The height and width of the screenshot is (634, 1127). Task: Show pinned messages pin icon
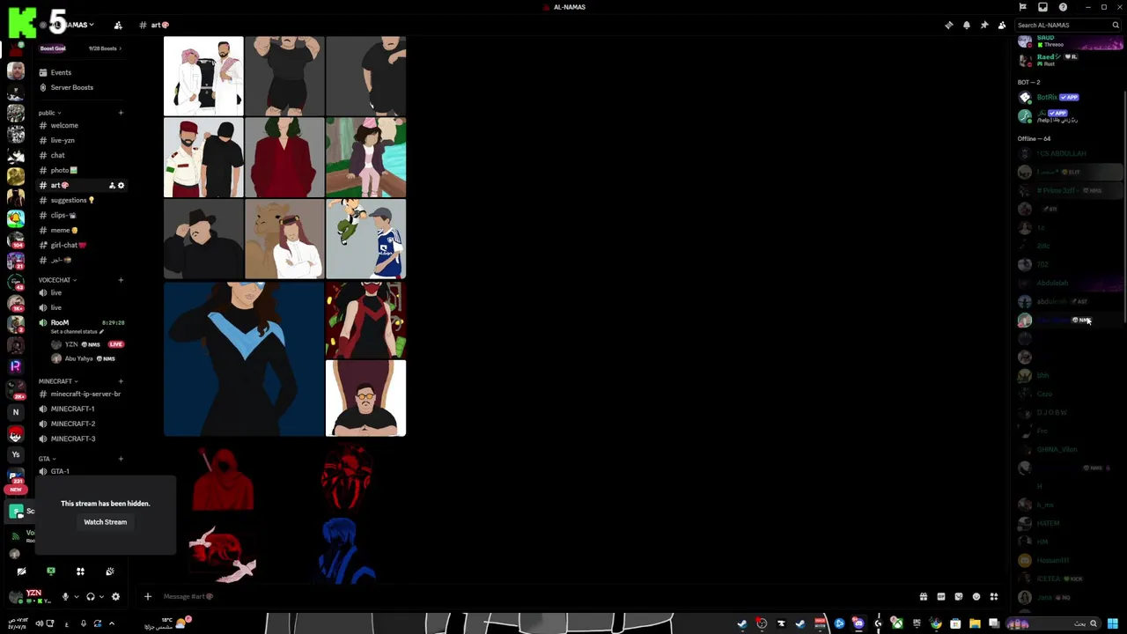pos(983,25)
